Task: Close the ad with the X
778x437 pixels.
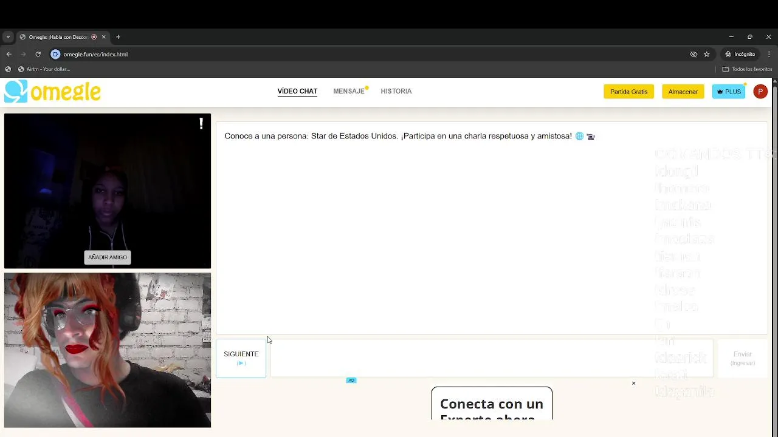Action: [x=633, y=383]
